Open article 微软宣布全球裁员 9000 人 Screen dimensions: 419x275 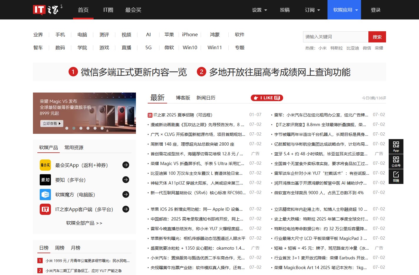click(x=319, y=193)
